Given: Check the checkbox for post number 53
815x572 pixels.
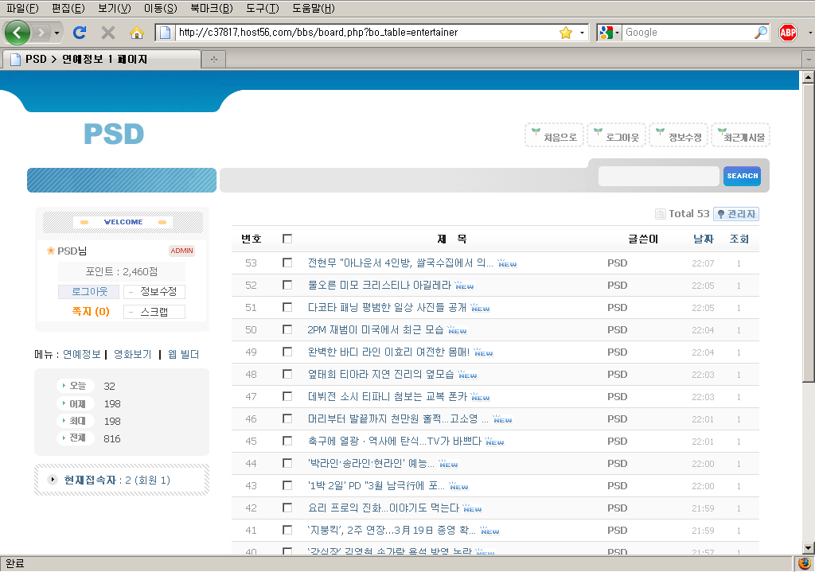Looking at the screenshot, I should pos(287,263).
